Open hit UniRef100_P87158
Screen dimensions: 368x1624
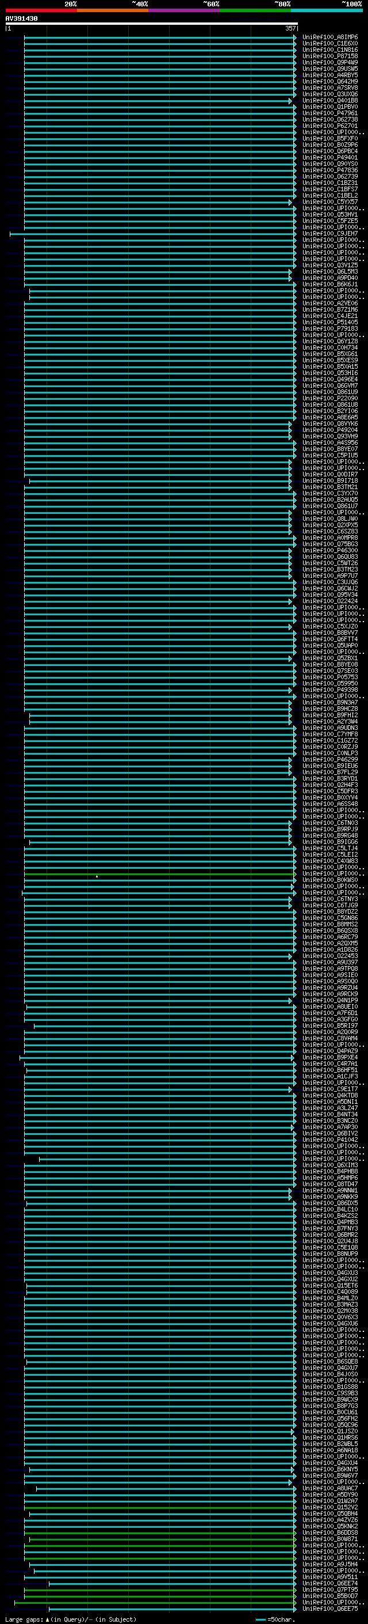click(x=329, y=56)
